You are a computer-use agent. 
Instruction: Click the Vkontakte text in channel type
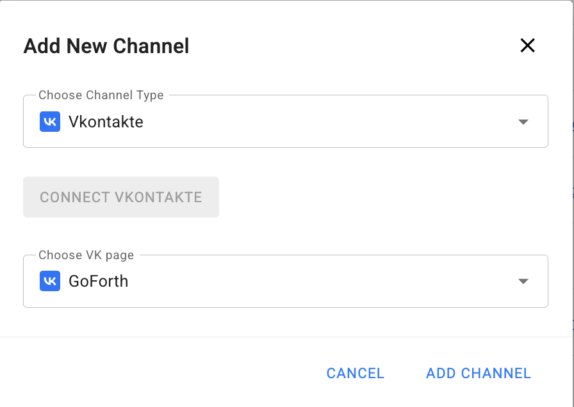pos(106,122)
